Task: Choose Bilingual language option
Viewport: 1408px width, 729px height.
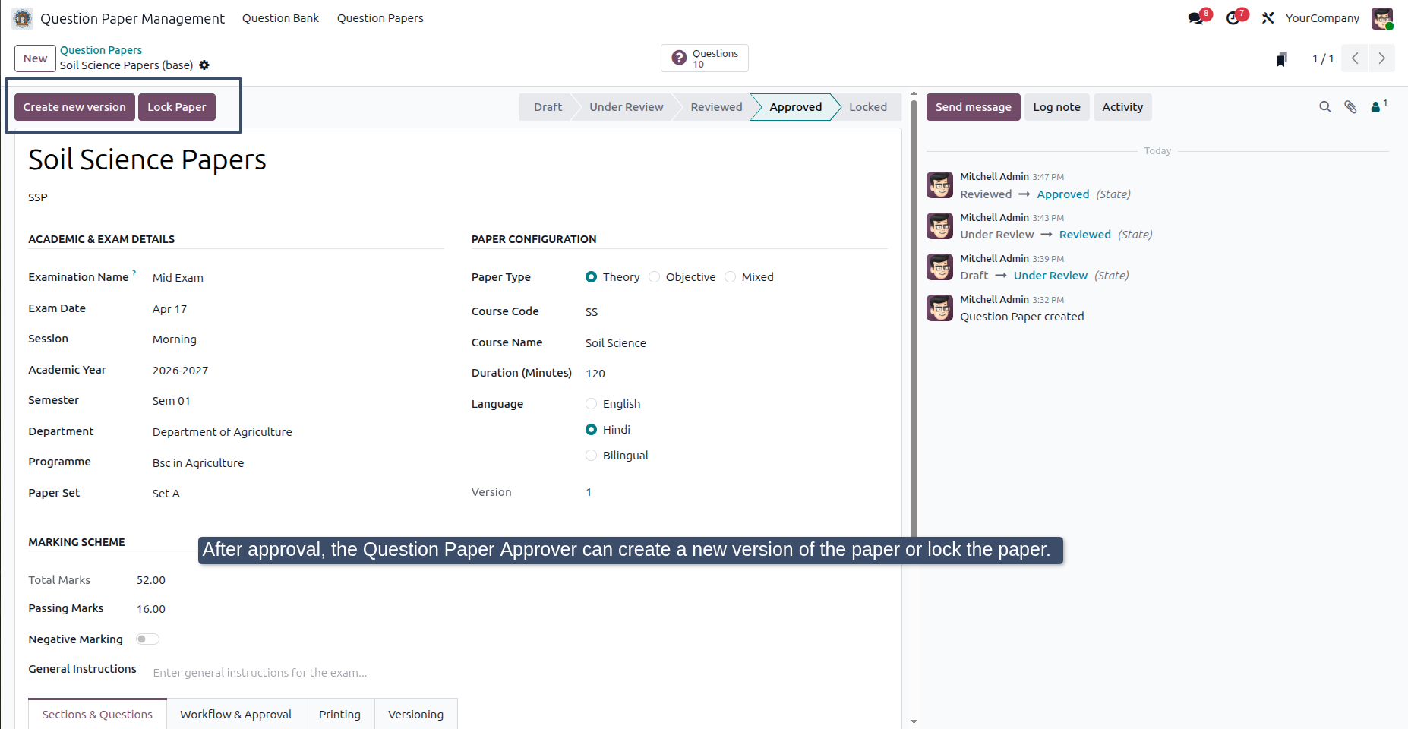Action: coord(591,456)
